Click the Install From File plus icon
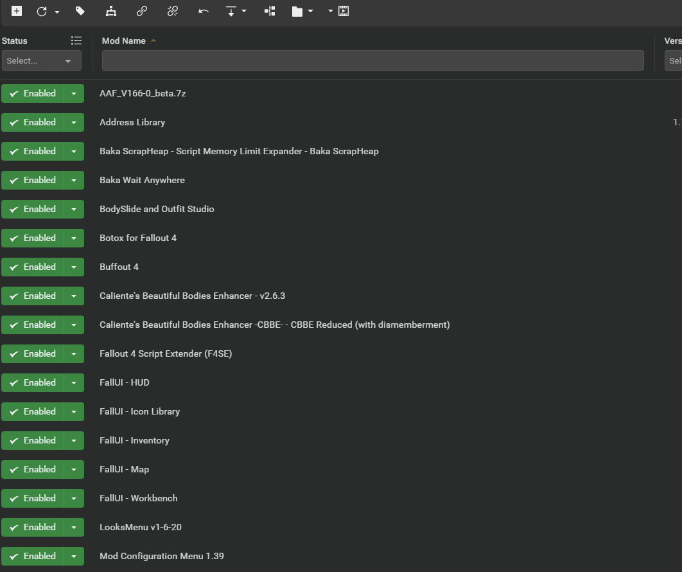The width and height of the screenshot is (682, 572). click(x=17, y=11)
